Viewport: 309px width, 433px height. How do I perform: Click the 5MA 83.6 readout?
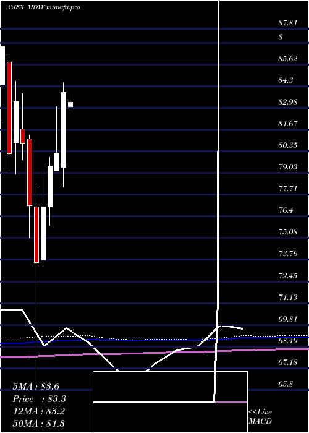tap(36, 387)
